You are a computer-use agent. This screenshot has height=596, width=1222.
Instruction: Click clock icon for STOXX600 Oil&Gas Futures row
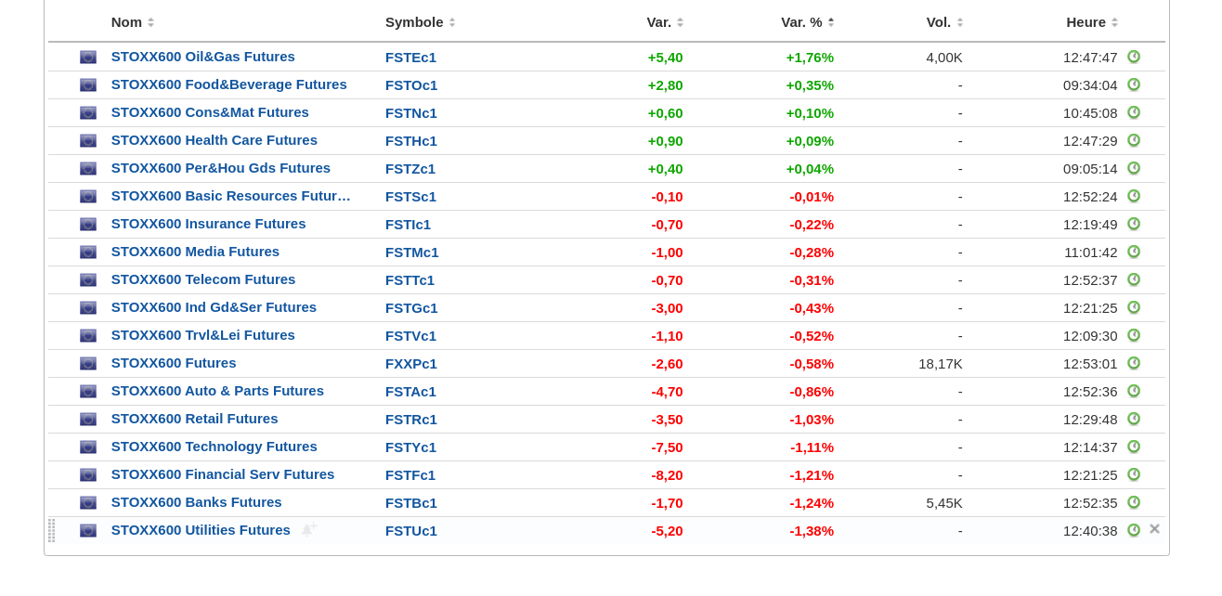(1133, 57)
